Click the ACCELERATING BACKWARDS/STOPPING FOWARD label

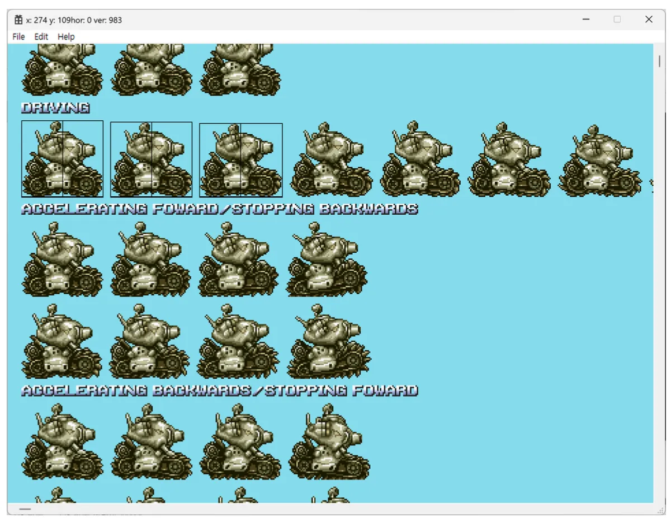coord(220,390)
